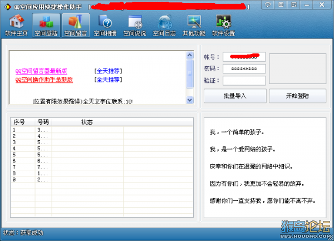Click the speech bubble icon in title bar
334x241 pixels.
tap(268, 4)
